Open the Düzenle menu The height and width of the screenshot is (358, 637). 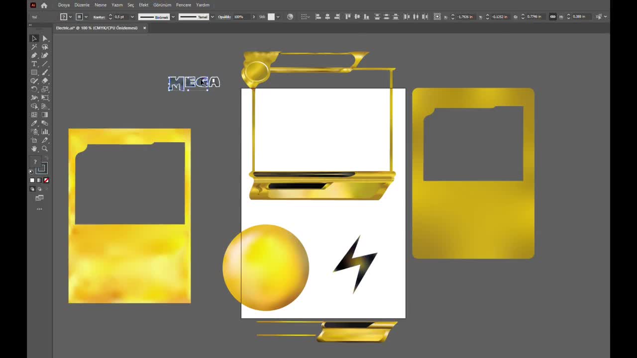click(82, 5)
